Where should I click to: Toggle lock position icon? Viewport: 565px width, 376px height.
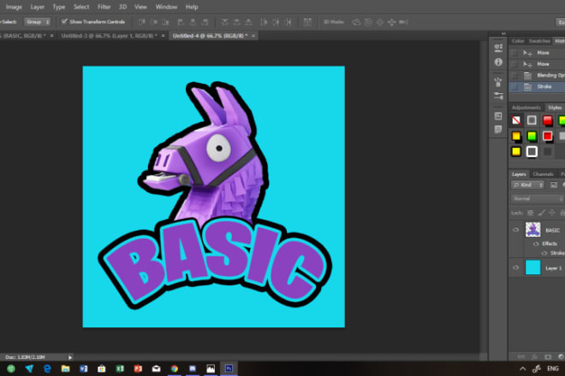pos(551,213)
